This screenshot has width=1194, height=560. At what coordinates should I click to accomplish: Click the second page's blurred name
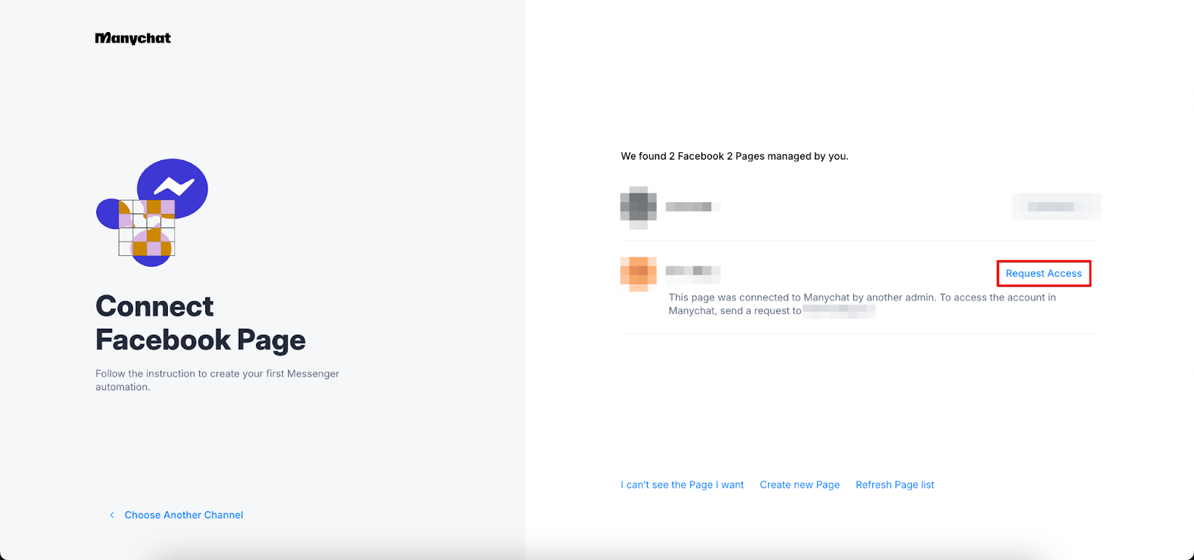pyautogui.click(x=691, y=271)
